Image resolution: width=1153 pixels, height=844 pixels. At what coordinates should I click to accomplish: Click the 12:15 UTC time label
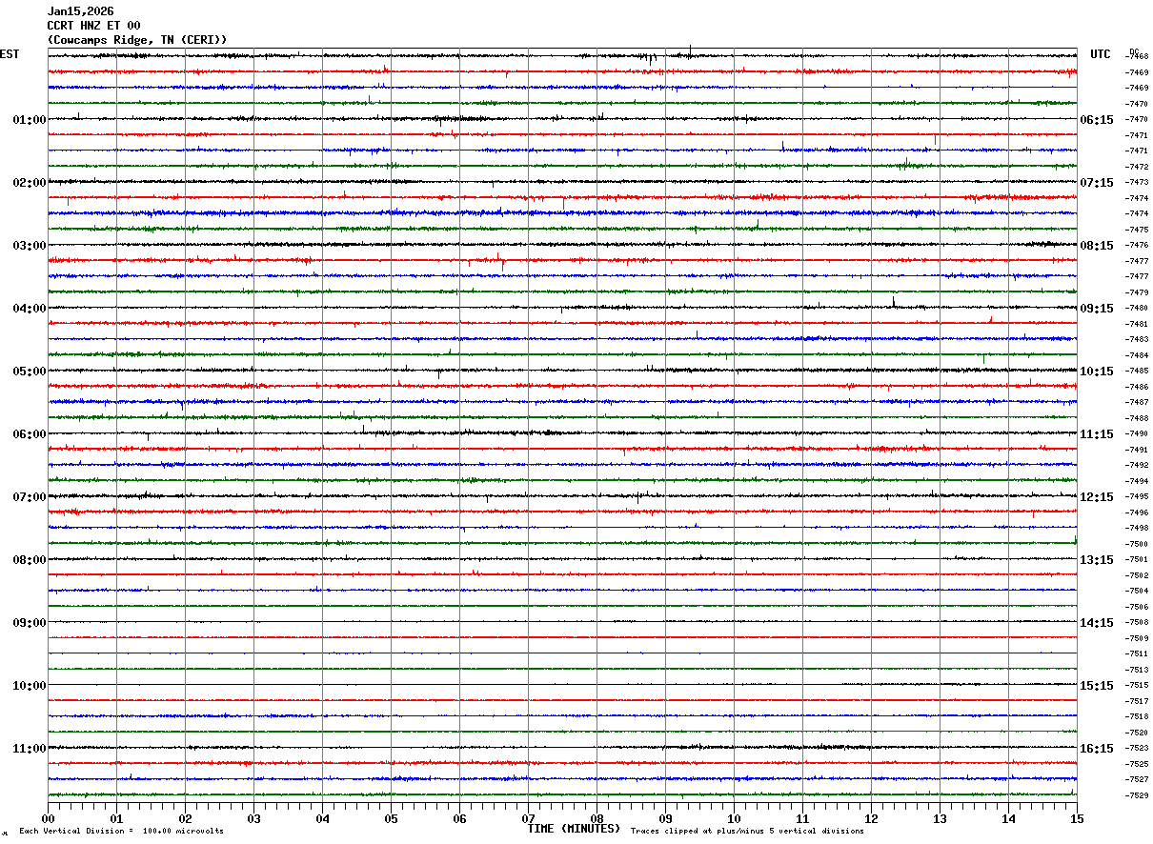pyautogui.click(x=1097, y=497)
